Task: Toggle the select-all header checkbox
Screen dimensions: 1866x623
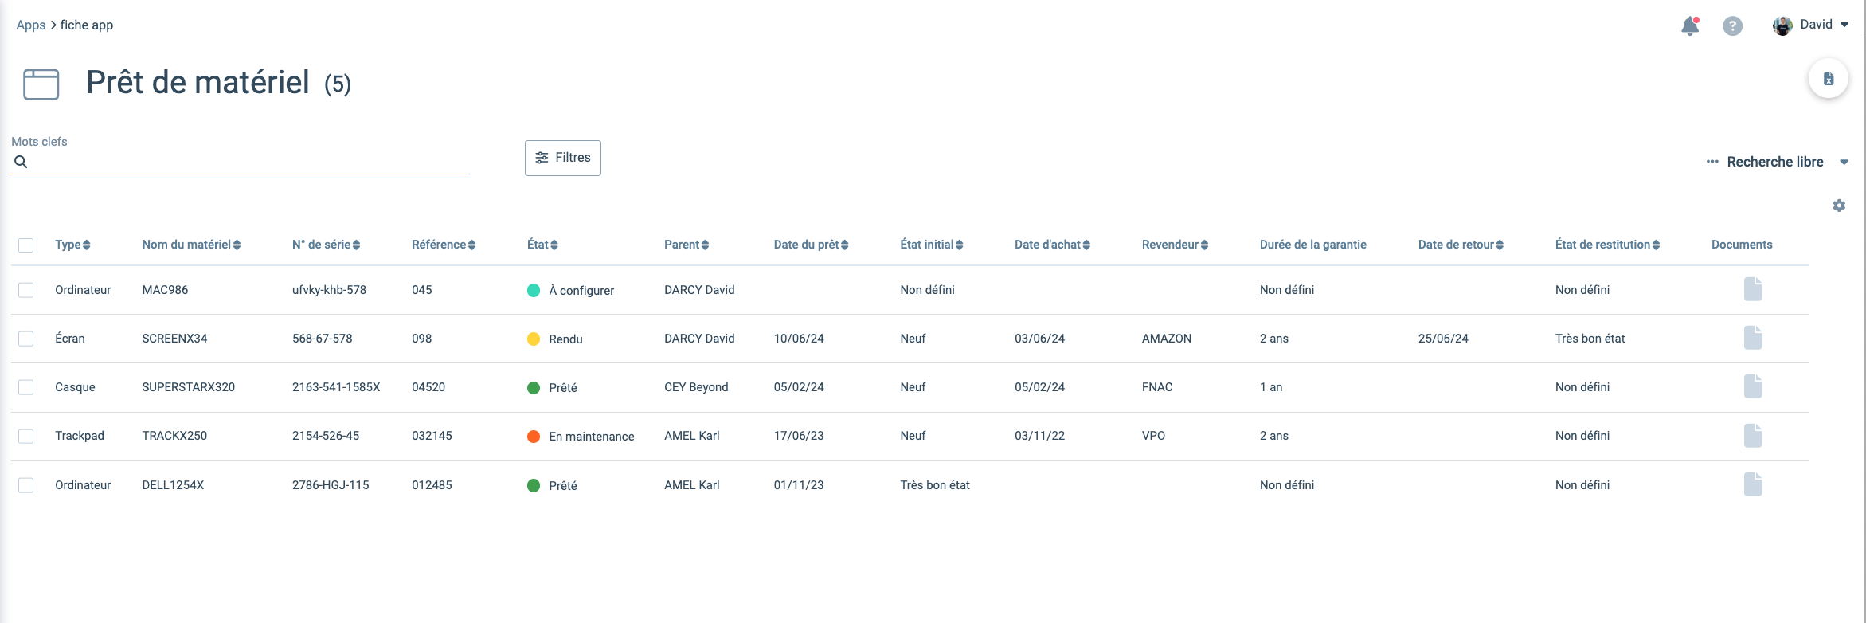Action: [x=26, y=245]
